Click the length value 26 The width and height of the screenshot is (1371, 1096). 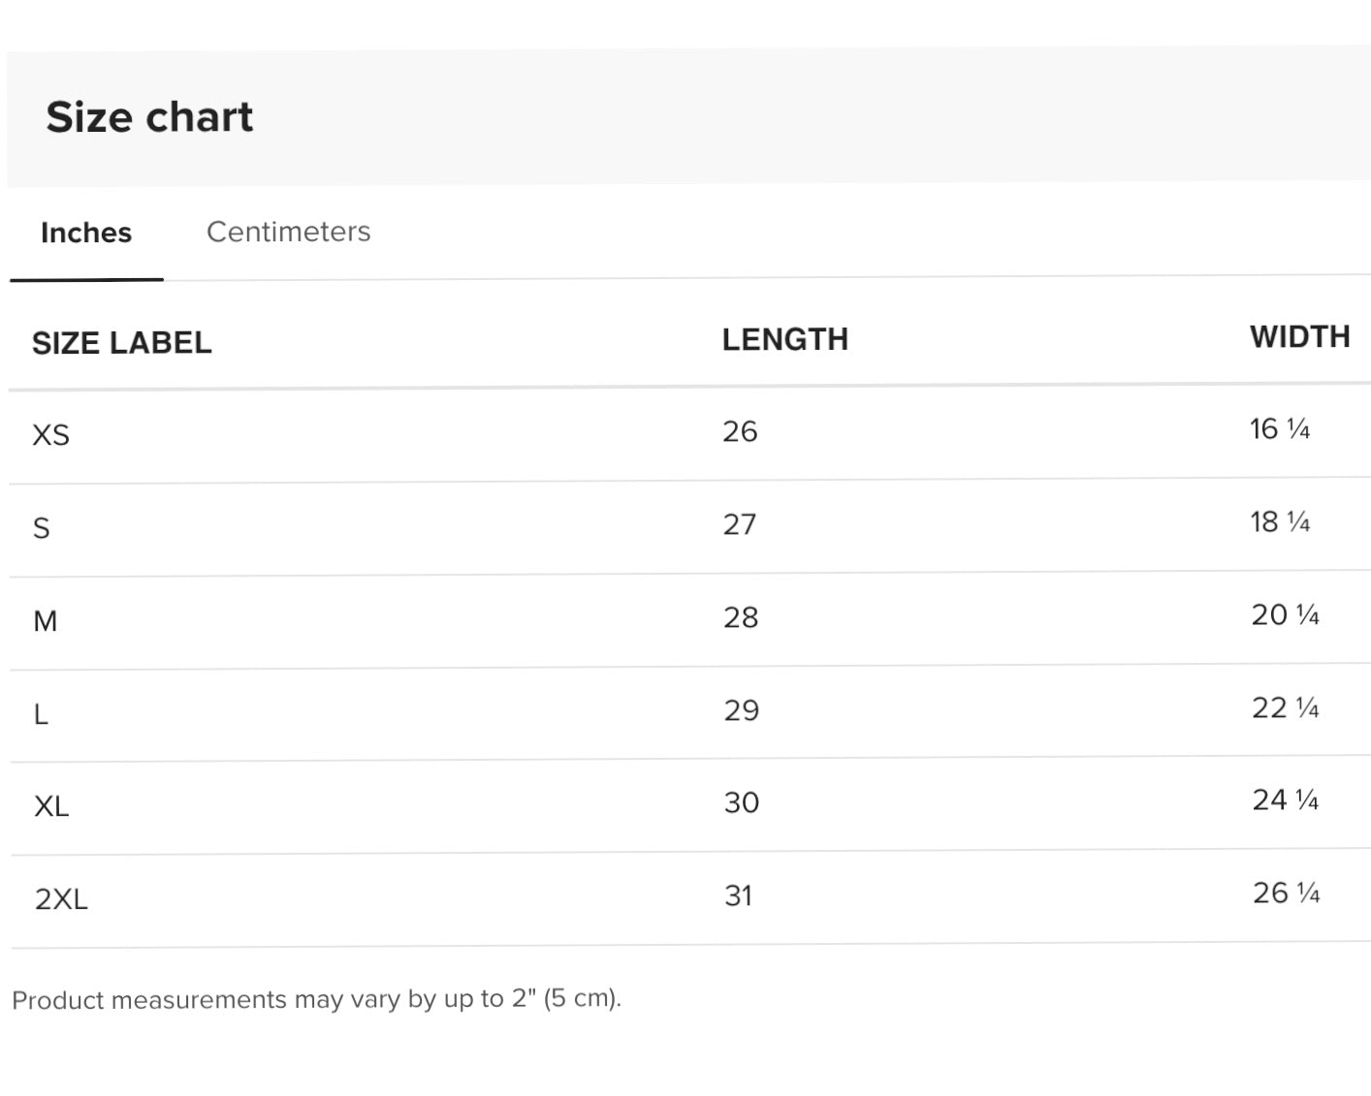pos(740,431)
